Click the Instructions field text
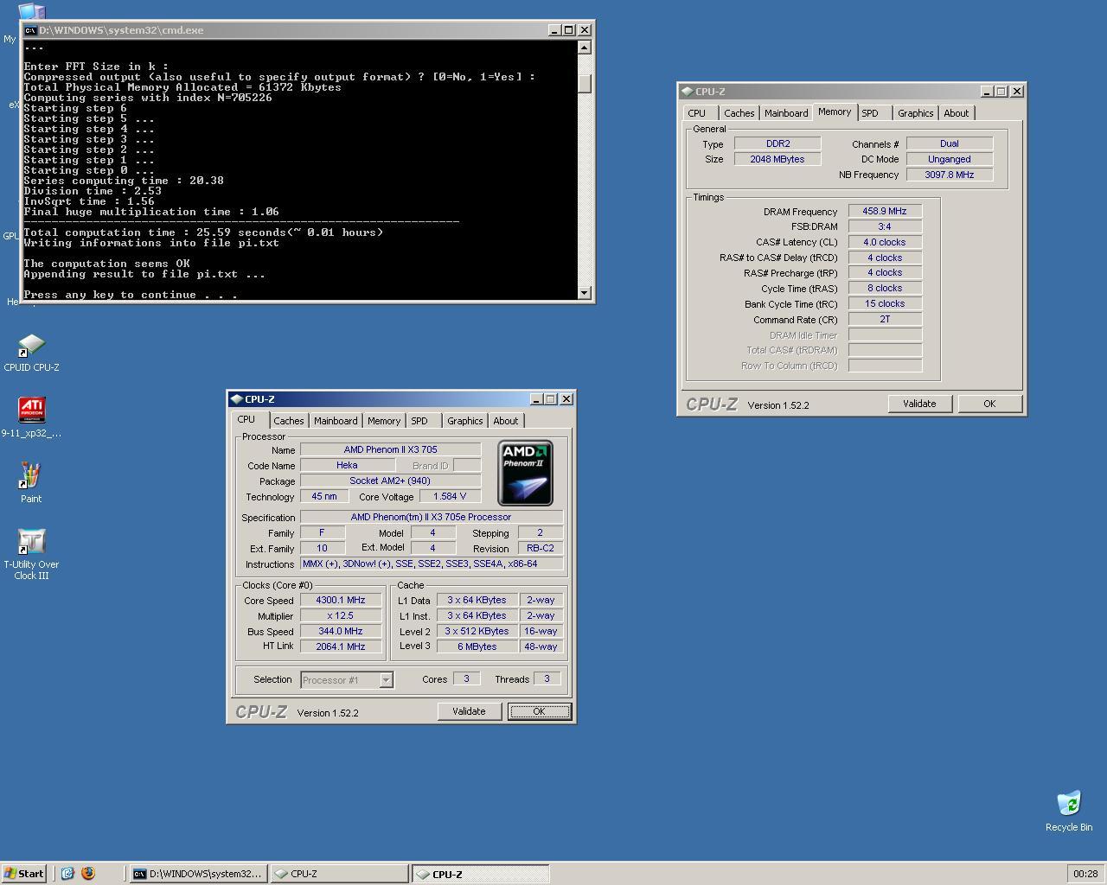This screenshot has height=885, width=1107. (431, 563)
